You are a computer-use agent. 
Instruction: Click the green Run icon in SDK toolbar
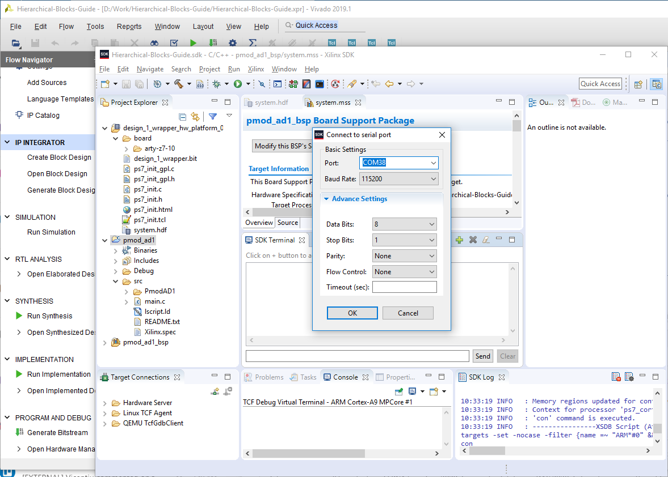(x=238, y=84)
